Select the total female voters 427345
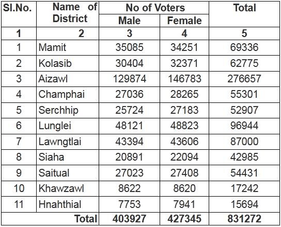 click(184, 219)
